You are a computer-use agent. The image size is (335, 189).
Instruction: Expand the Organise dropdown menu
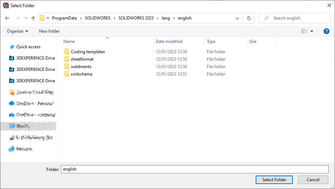(17, 31)
